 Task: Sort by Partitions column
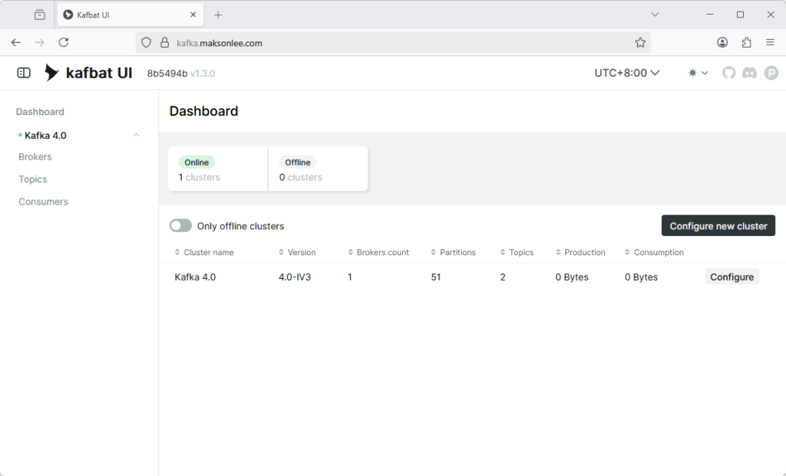click(453, 252)
